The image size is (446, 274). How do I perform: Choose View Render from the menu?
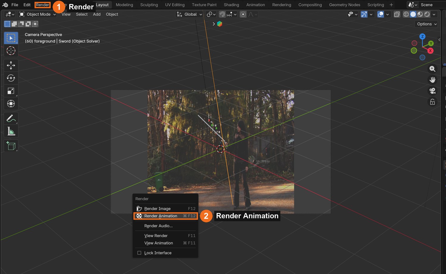166,236
